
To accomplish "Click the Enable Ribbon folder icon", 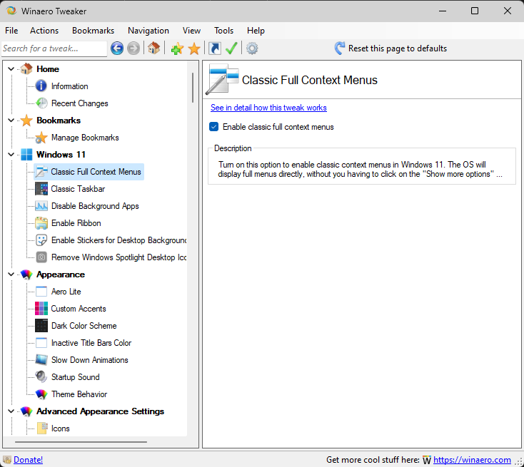I will pyautogui.click(x=41, y=223).
